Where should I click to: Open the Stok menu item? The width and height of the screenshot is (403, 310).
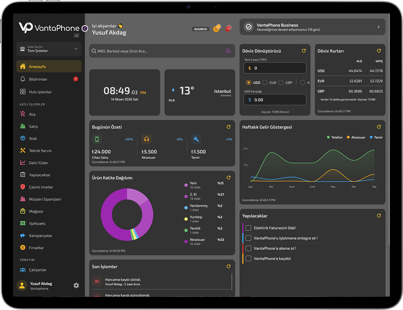(x=33, y=139)
